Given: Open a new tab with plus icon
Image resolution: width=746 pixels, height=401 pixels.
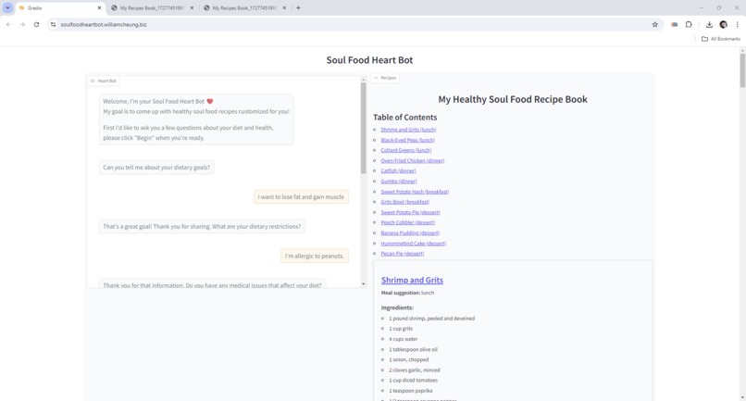Looking at the screenshot, I should point(298,7).
